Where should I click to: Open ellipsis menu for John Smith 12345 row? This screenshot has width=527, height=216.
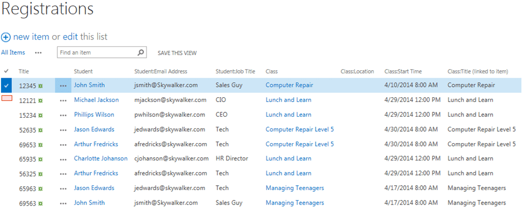pos(63,85)
